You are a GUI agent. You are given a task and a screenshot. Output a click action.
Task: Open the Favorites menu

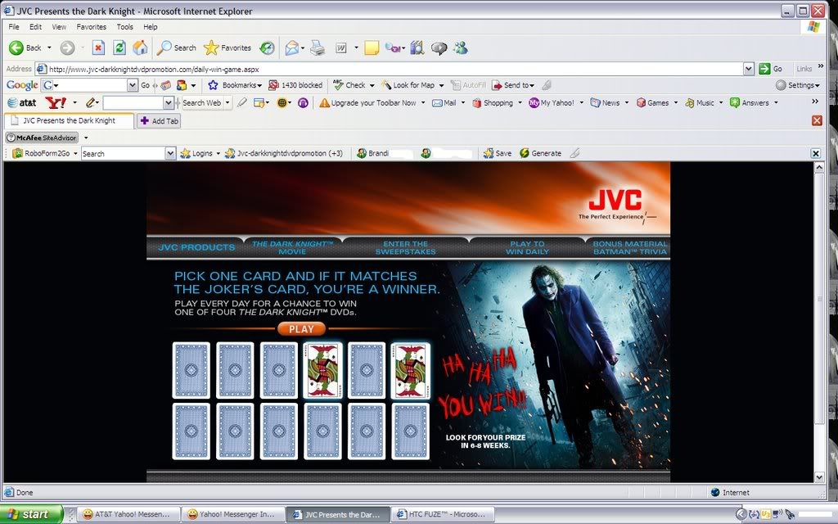coord(91,27)
